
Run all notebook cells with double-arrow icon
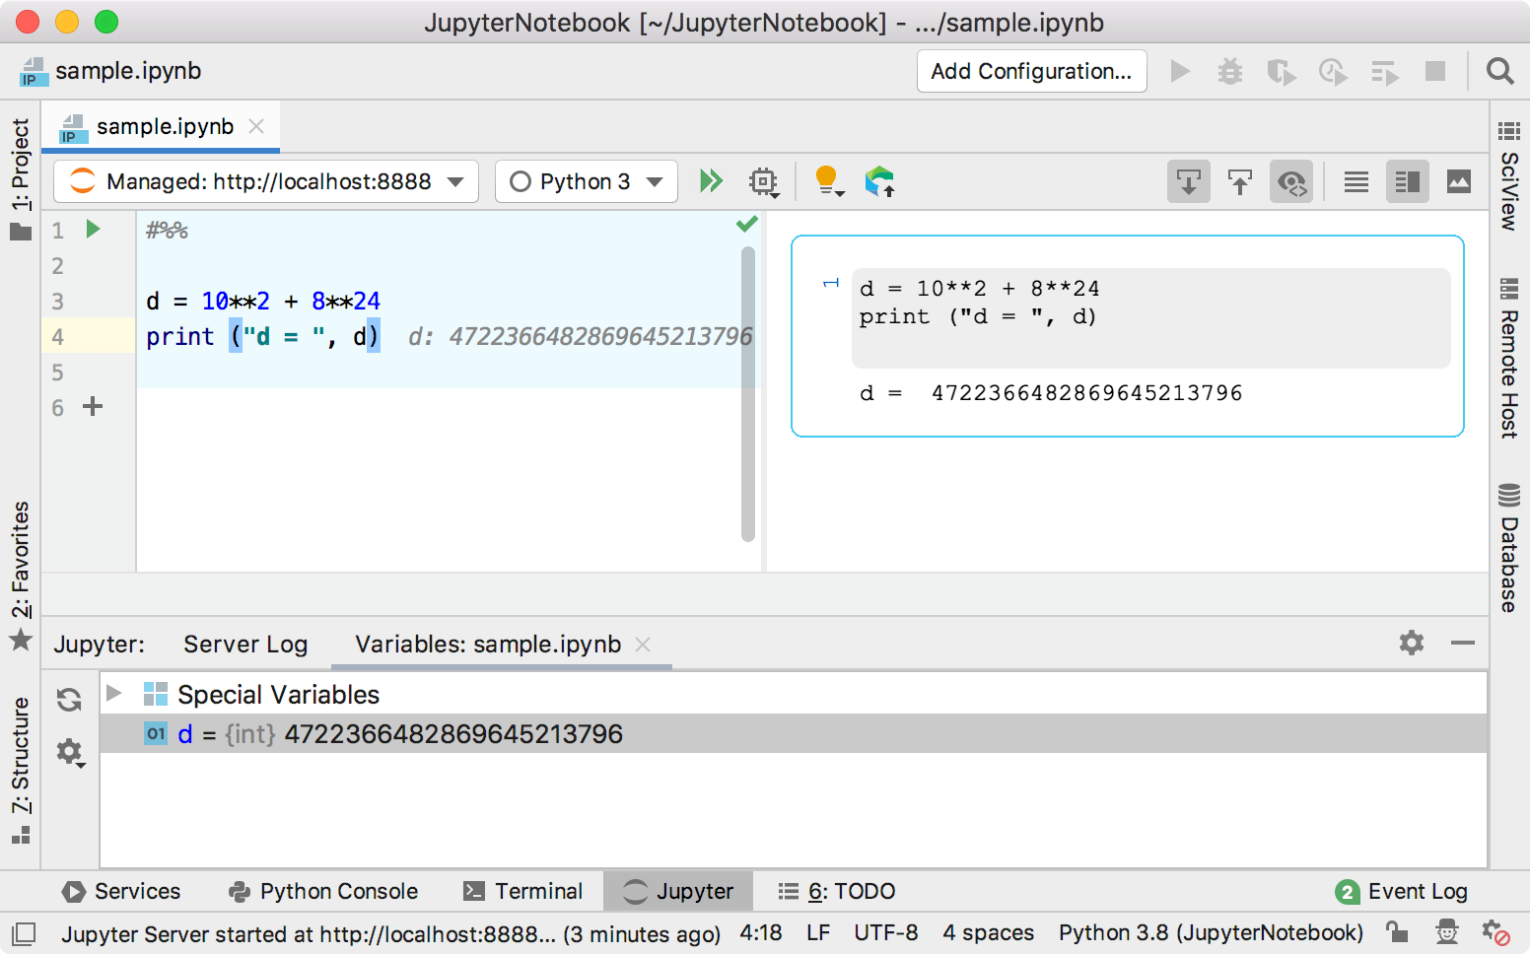(711, 181)
